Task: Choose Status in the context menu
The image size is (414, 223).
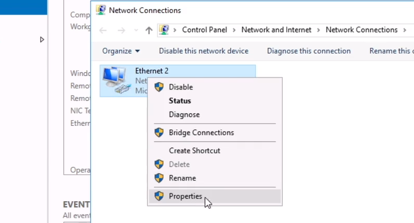Action: (180, 101)
